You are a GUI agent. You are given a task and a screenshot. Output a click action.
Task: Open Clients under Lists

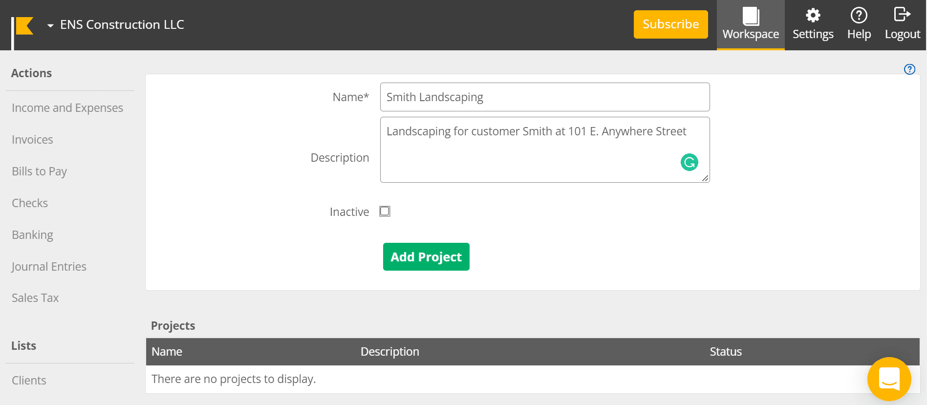29,381
